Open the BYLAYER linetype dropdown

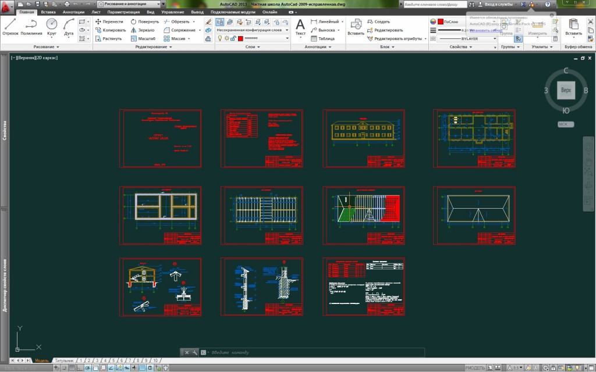[x=467, y=38]
